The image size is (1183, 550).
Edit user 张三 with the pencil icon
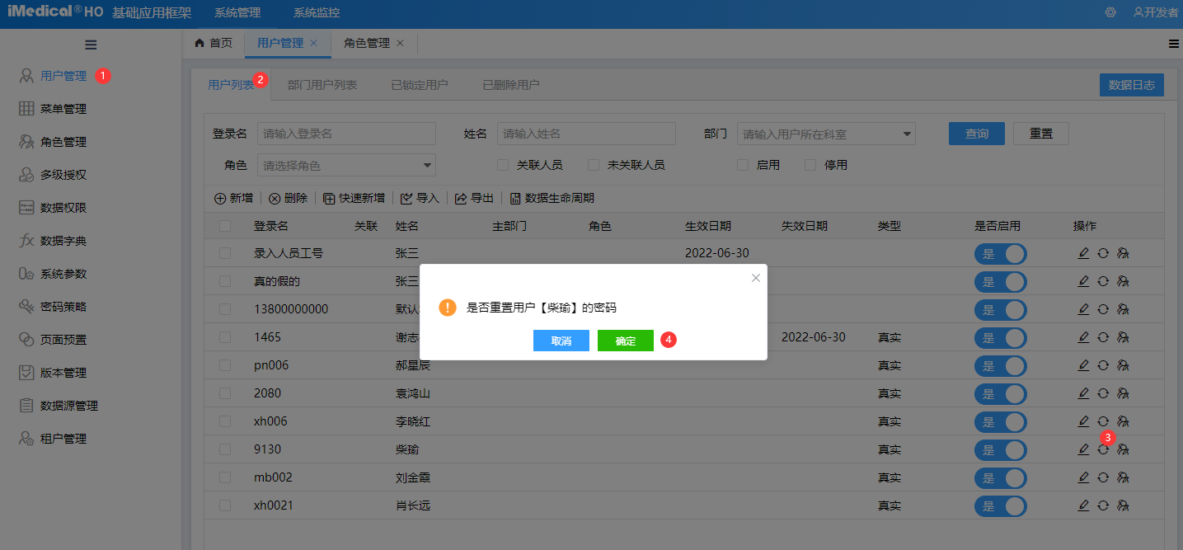(1083, 253)
